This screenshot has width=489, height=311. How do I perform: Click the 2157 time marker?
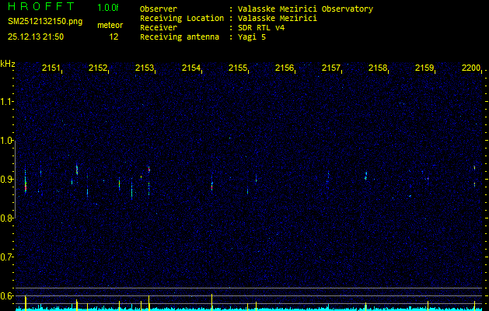point(331,68)
